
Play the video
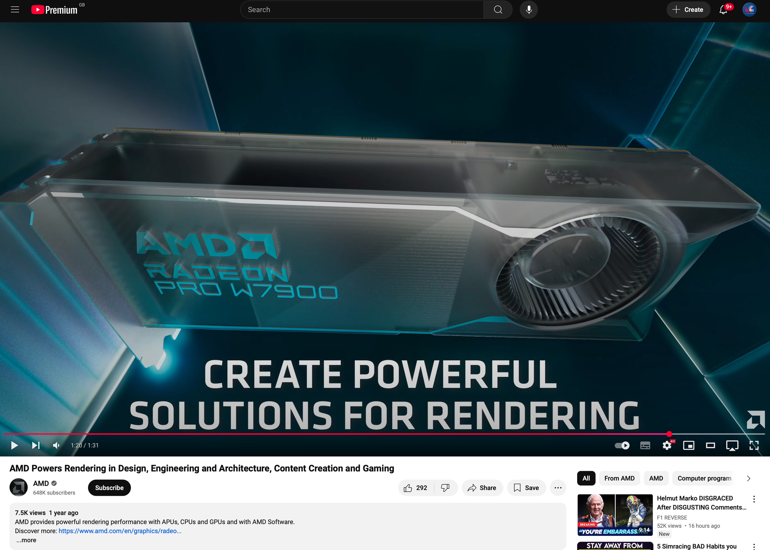14,445
